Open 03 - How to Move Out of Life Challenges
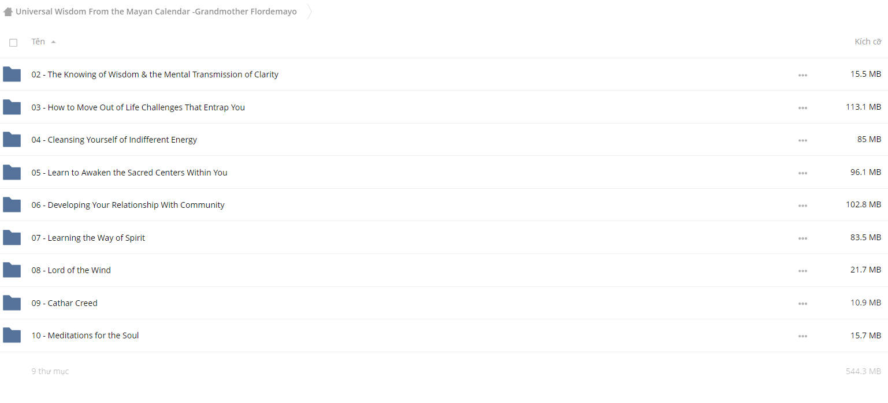Viewport: 888px width, 403px height. pyautogui.click(x=138, y=107)
